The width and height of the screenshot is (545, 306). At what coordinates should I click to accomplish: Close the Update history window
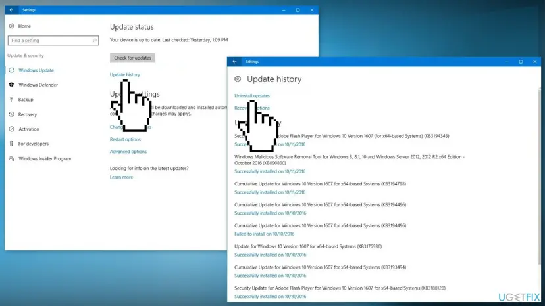point(535,62)
